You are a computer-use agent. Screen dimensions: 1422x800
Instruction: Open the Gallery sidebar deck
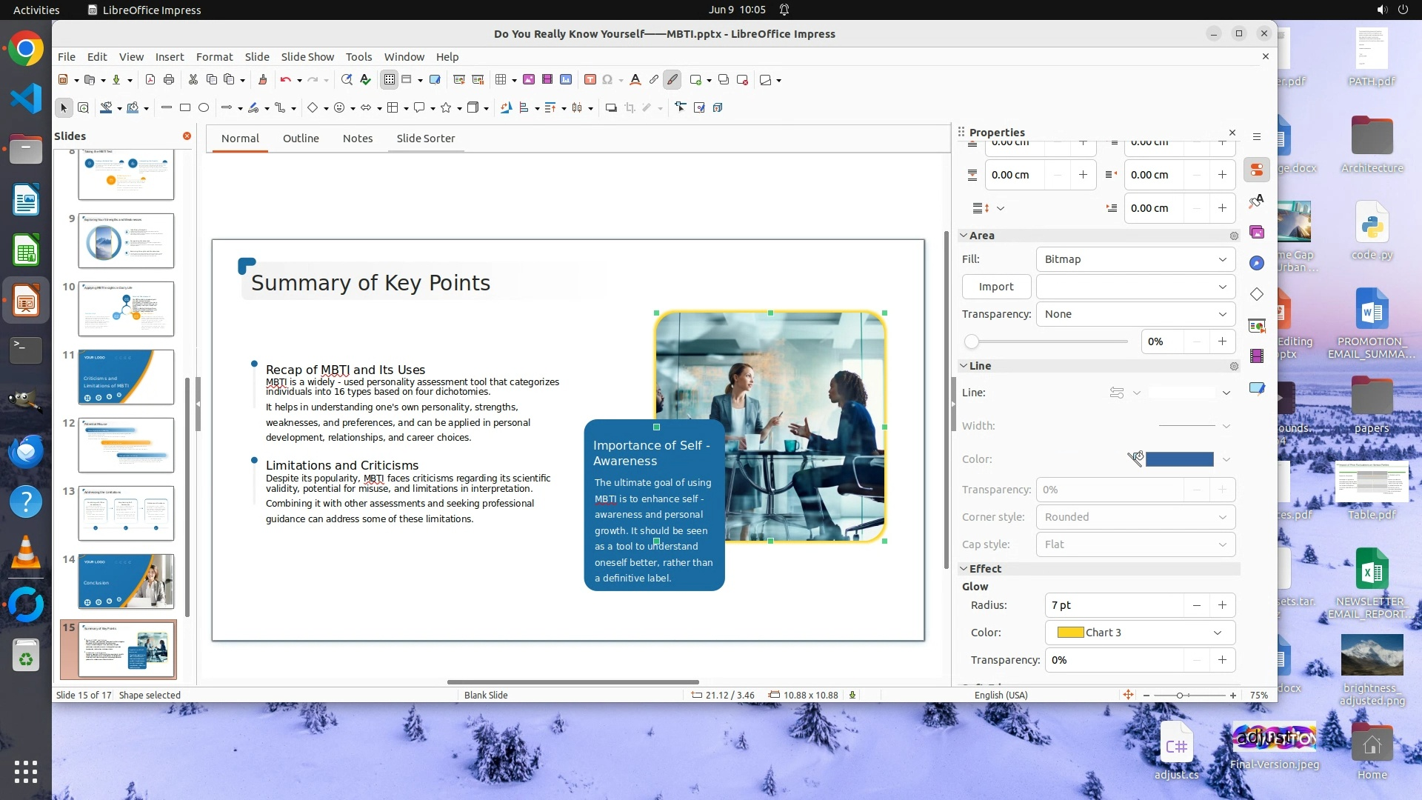(1257, 233)
